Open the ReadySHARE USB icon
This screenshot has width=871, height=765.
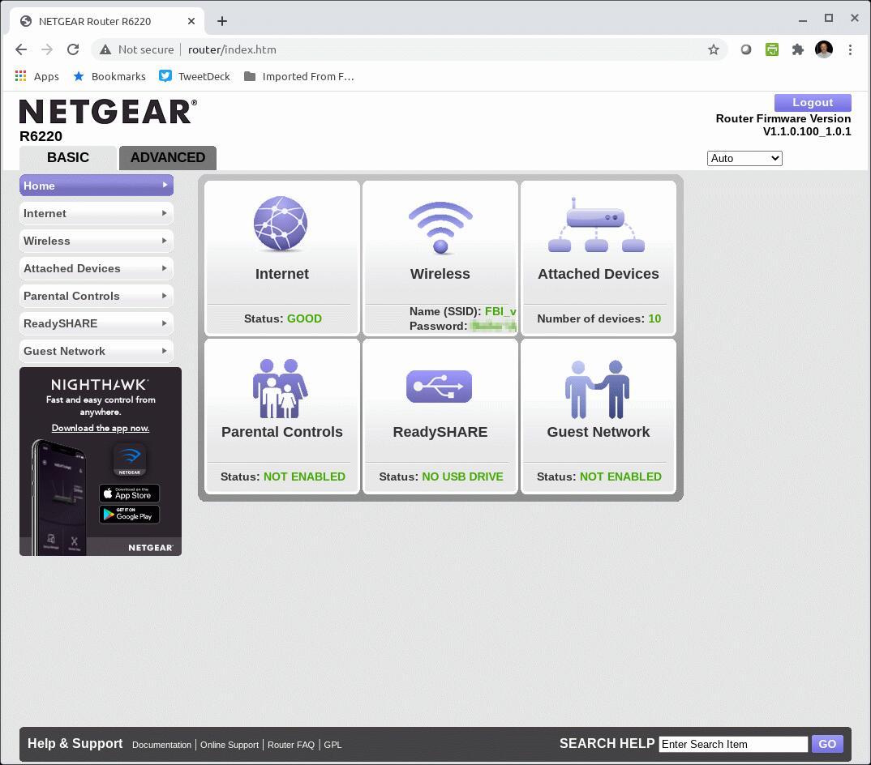[439, 387]
